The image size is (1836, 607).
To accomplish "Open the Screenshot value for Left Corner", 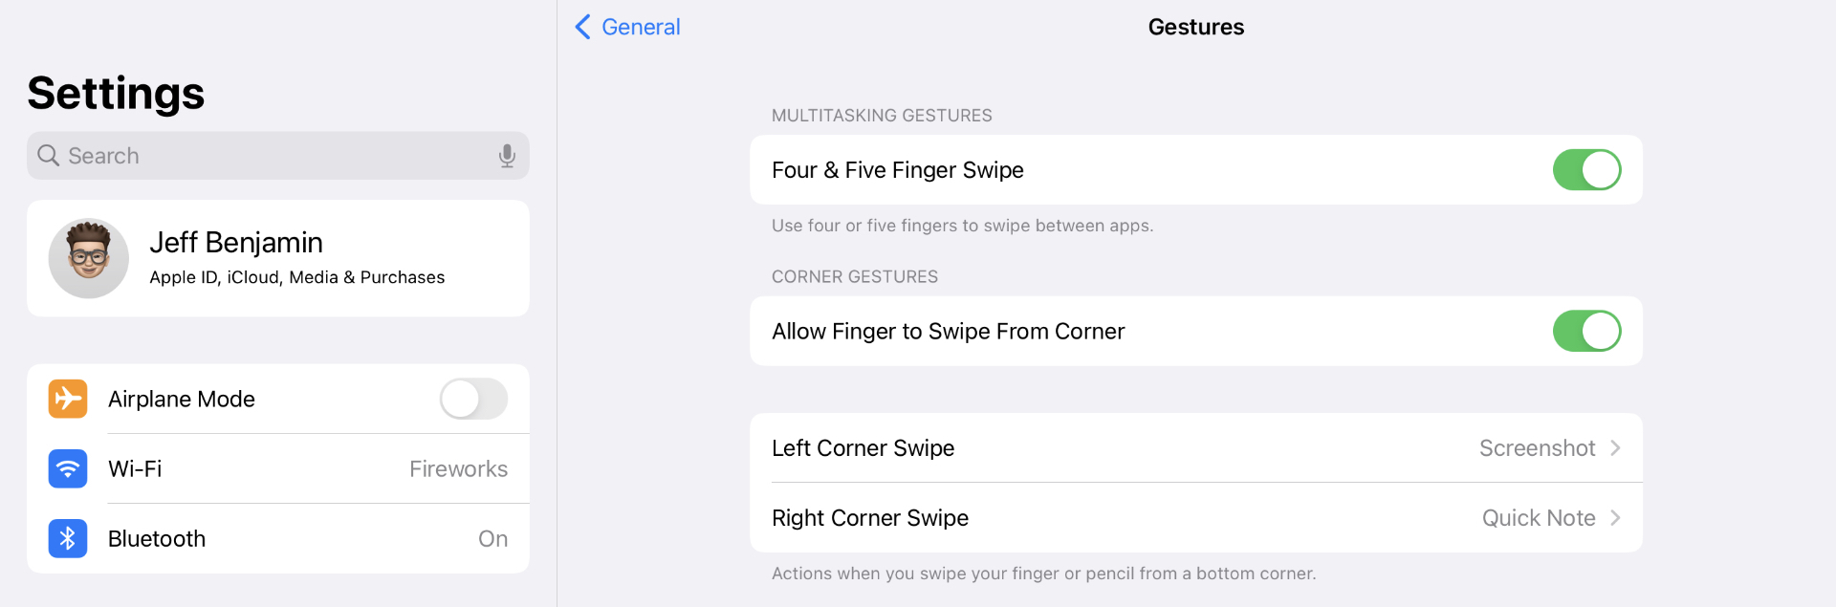I will point(1537,448).
